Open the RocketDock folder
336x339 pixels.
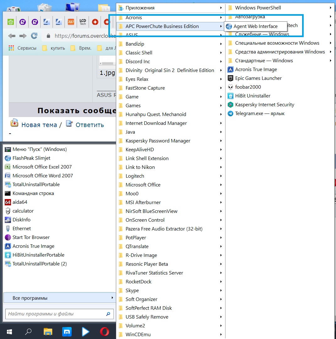pos(171,282)
